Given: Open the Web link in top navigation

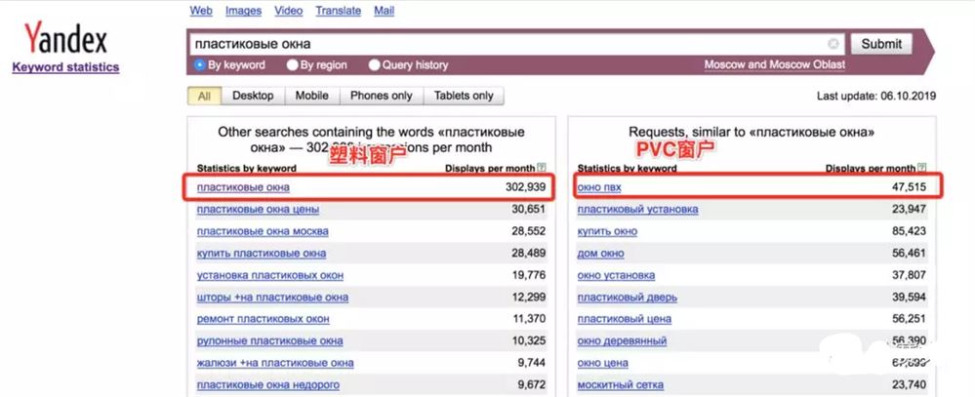Looking at the screenshot, I should (x=201, y=11).
